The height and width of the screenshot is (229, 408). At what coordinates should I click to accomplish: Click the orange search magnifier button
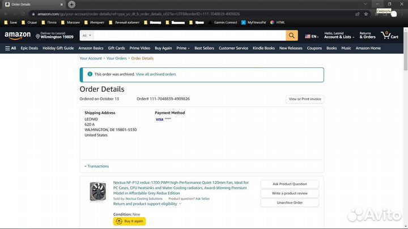point(291,36)
